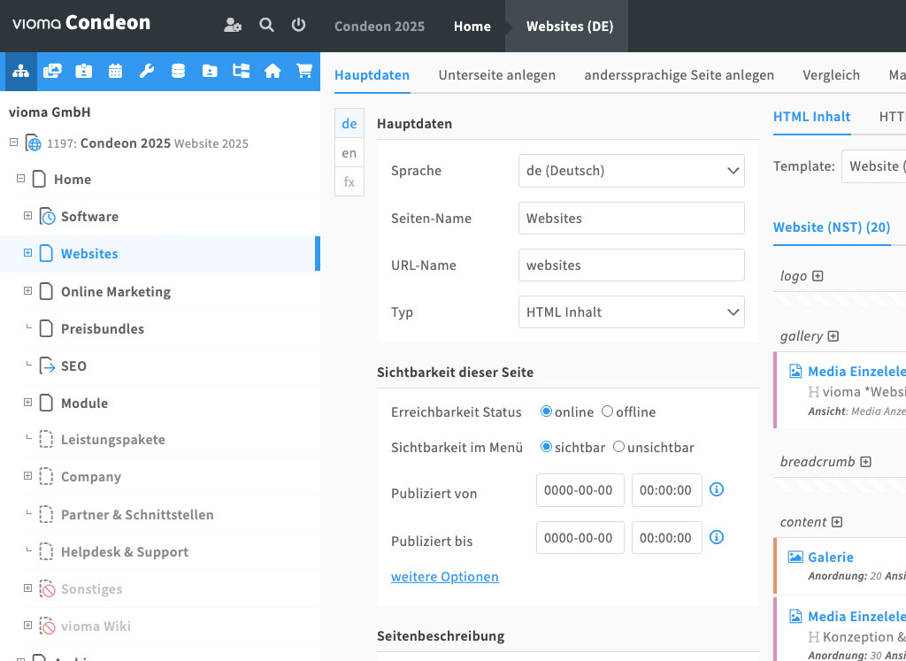
Task: Click info icon next to Publiziert von
Action: (x=717, y=490)
